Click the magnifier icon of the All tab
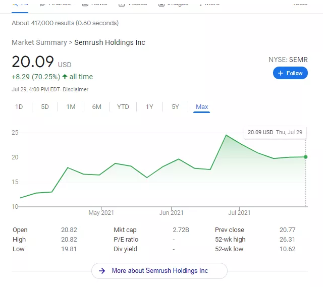The width and height of the screenshot is (323, 287). 15,3
